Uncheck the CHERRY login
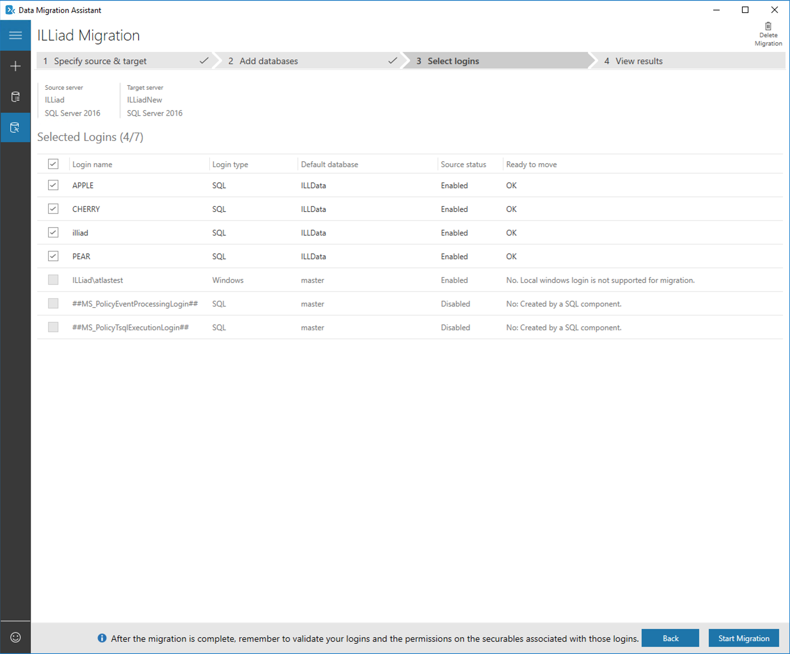The image size is (790, 654). (53, 209)
